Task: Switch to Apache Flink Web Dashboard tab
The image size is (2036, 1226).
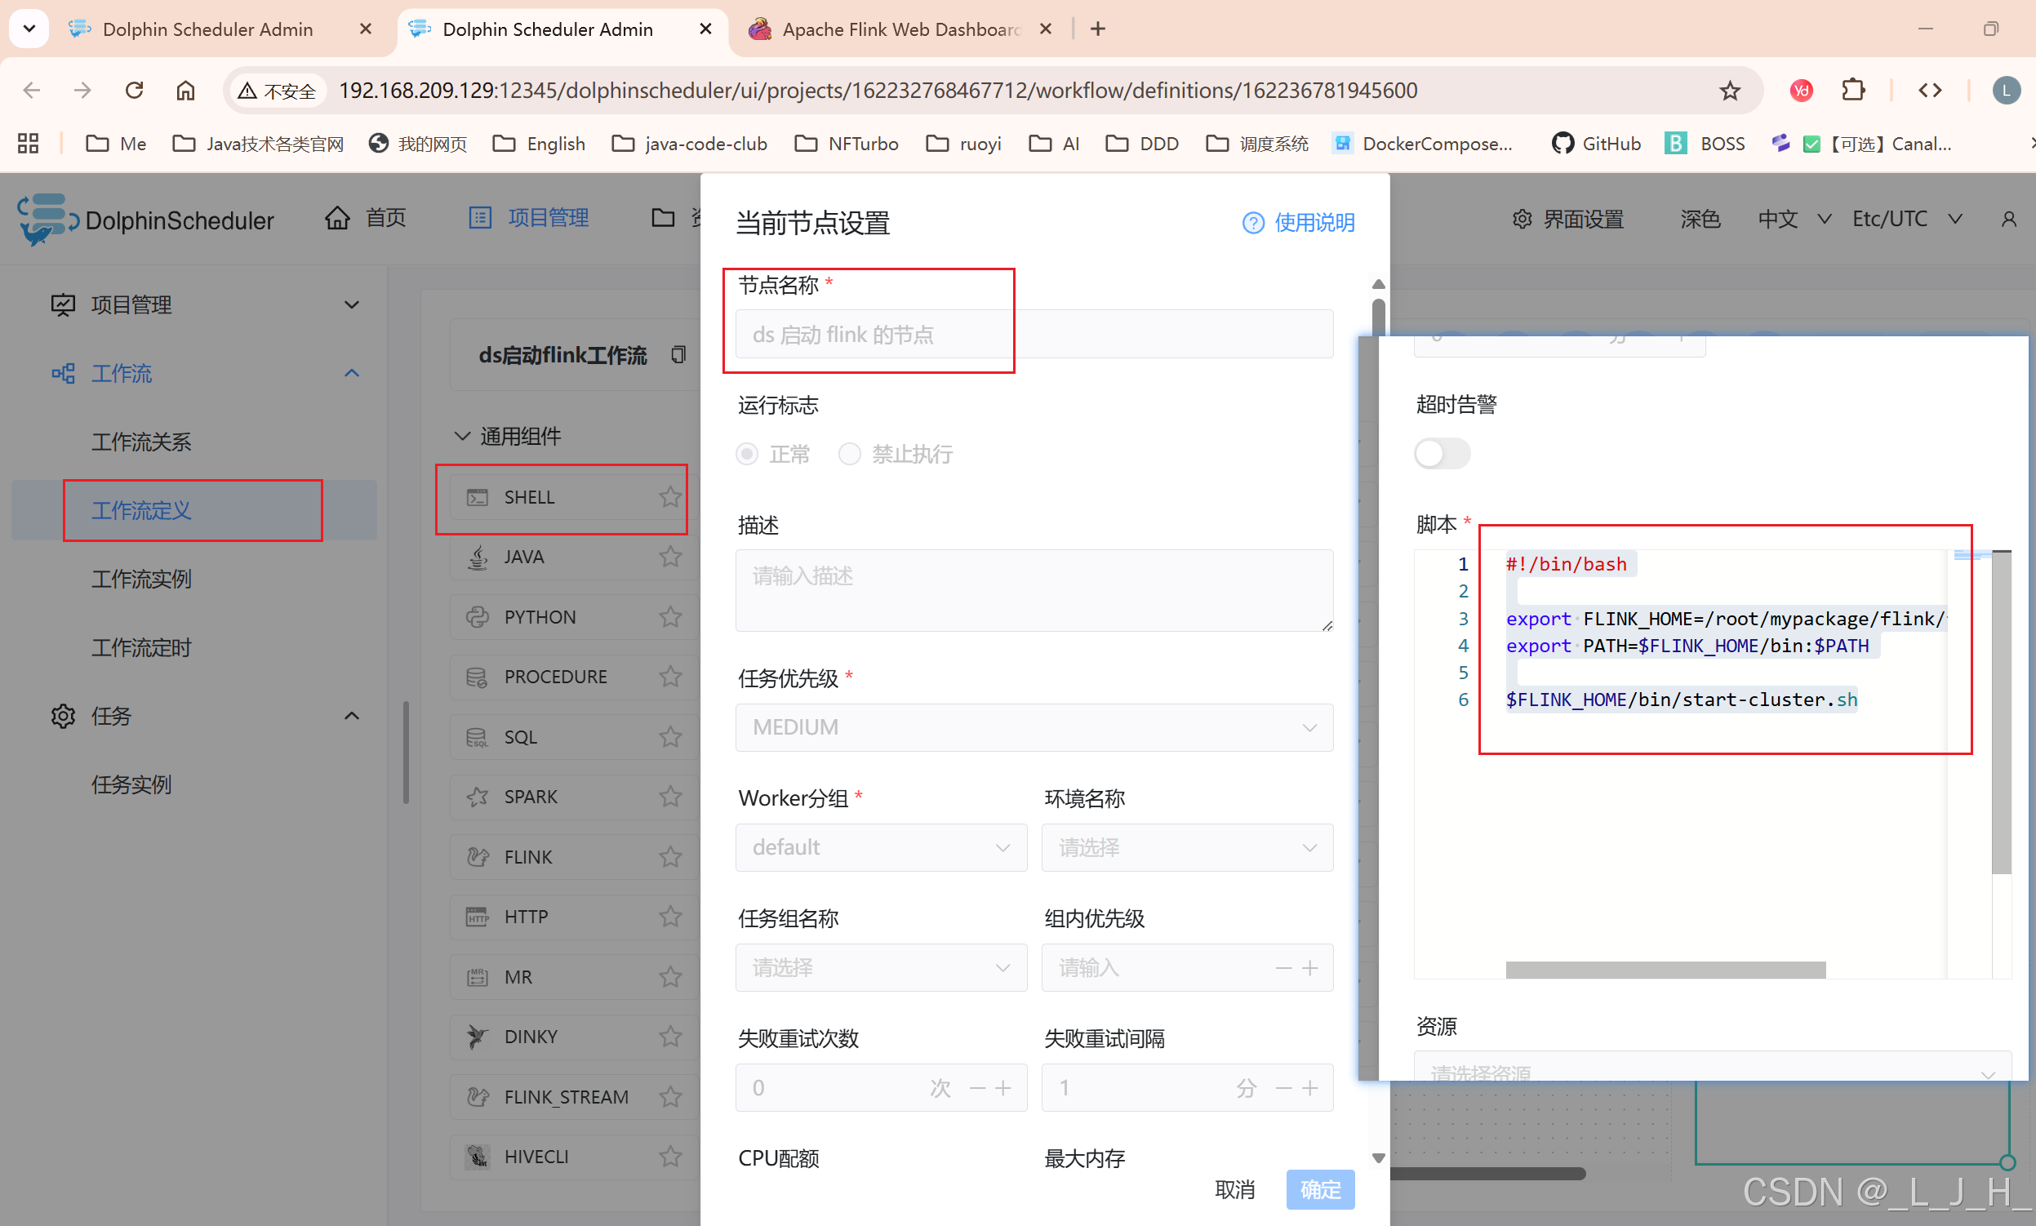Action: (899, 29)
